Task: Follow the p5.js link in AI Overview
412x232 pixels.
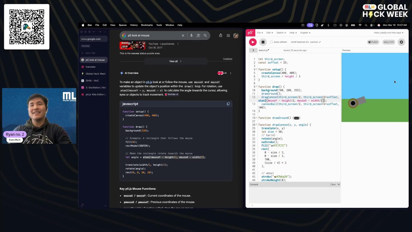Action: coord(149,82)
